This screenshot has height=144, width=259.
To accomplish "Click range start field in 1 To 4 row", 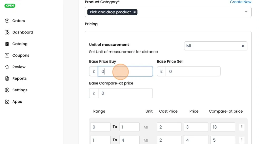I will click(100, 140).
